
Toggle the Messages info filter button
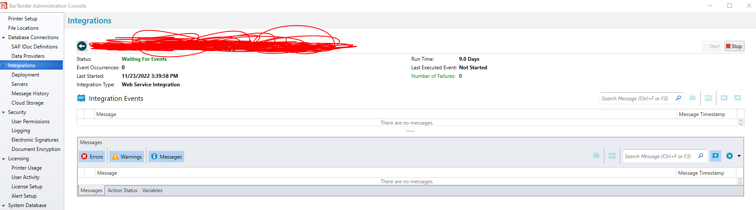click(x=167, y=156)
